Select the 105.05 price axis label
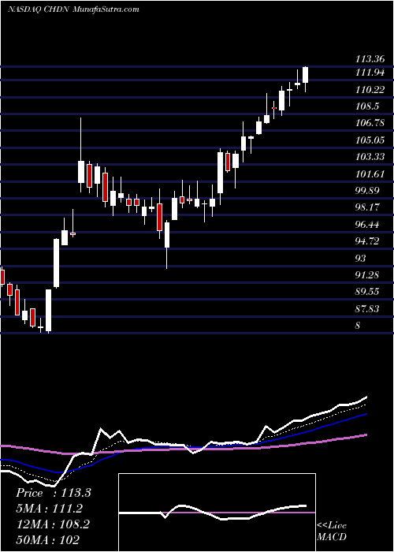 click(x=370, y=140)
